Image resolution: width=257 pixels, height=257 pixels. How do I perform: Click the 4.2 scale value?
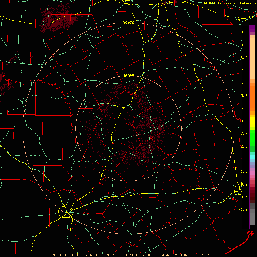244,121
